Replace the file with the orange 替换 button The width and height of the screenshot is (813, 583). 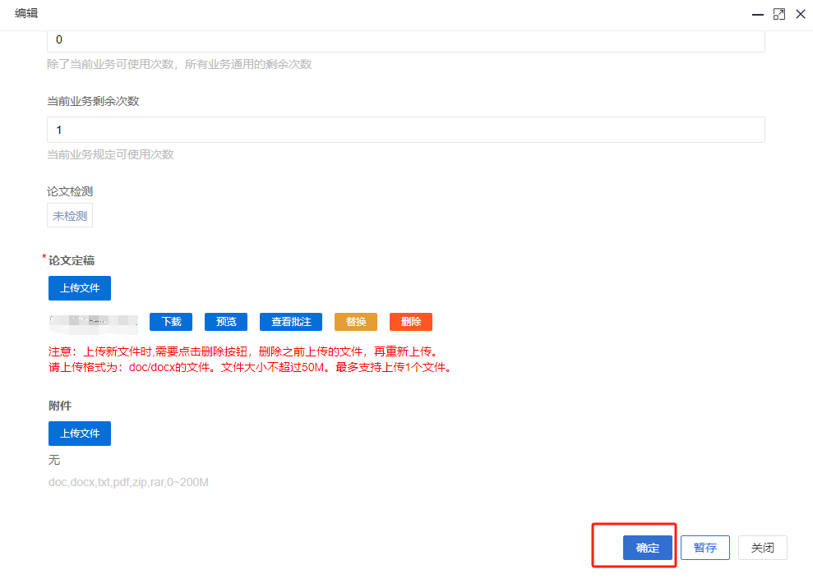356,322
